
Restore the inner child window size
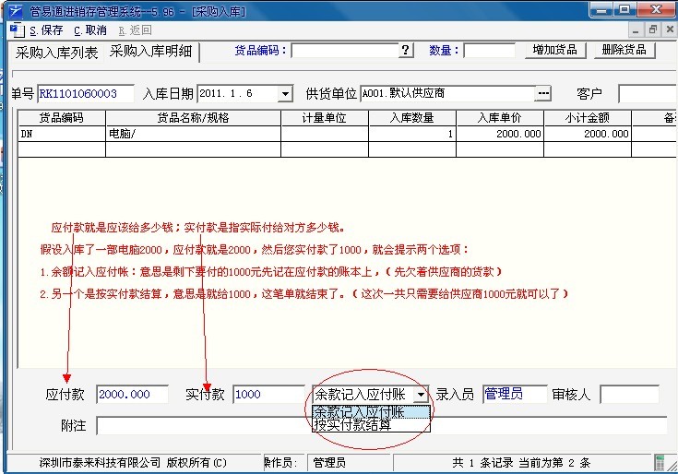coord(652,30)
